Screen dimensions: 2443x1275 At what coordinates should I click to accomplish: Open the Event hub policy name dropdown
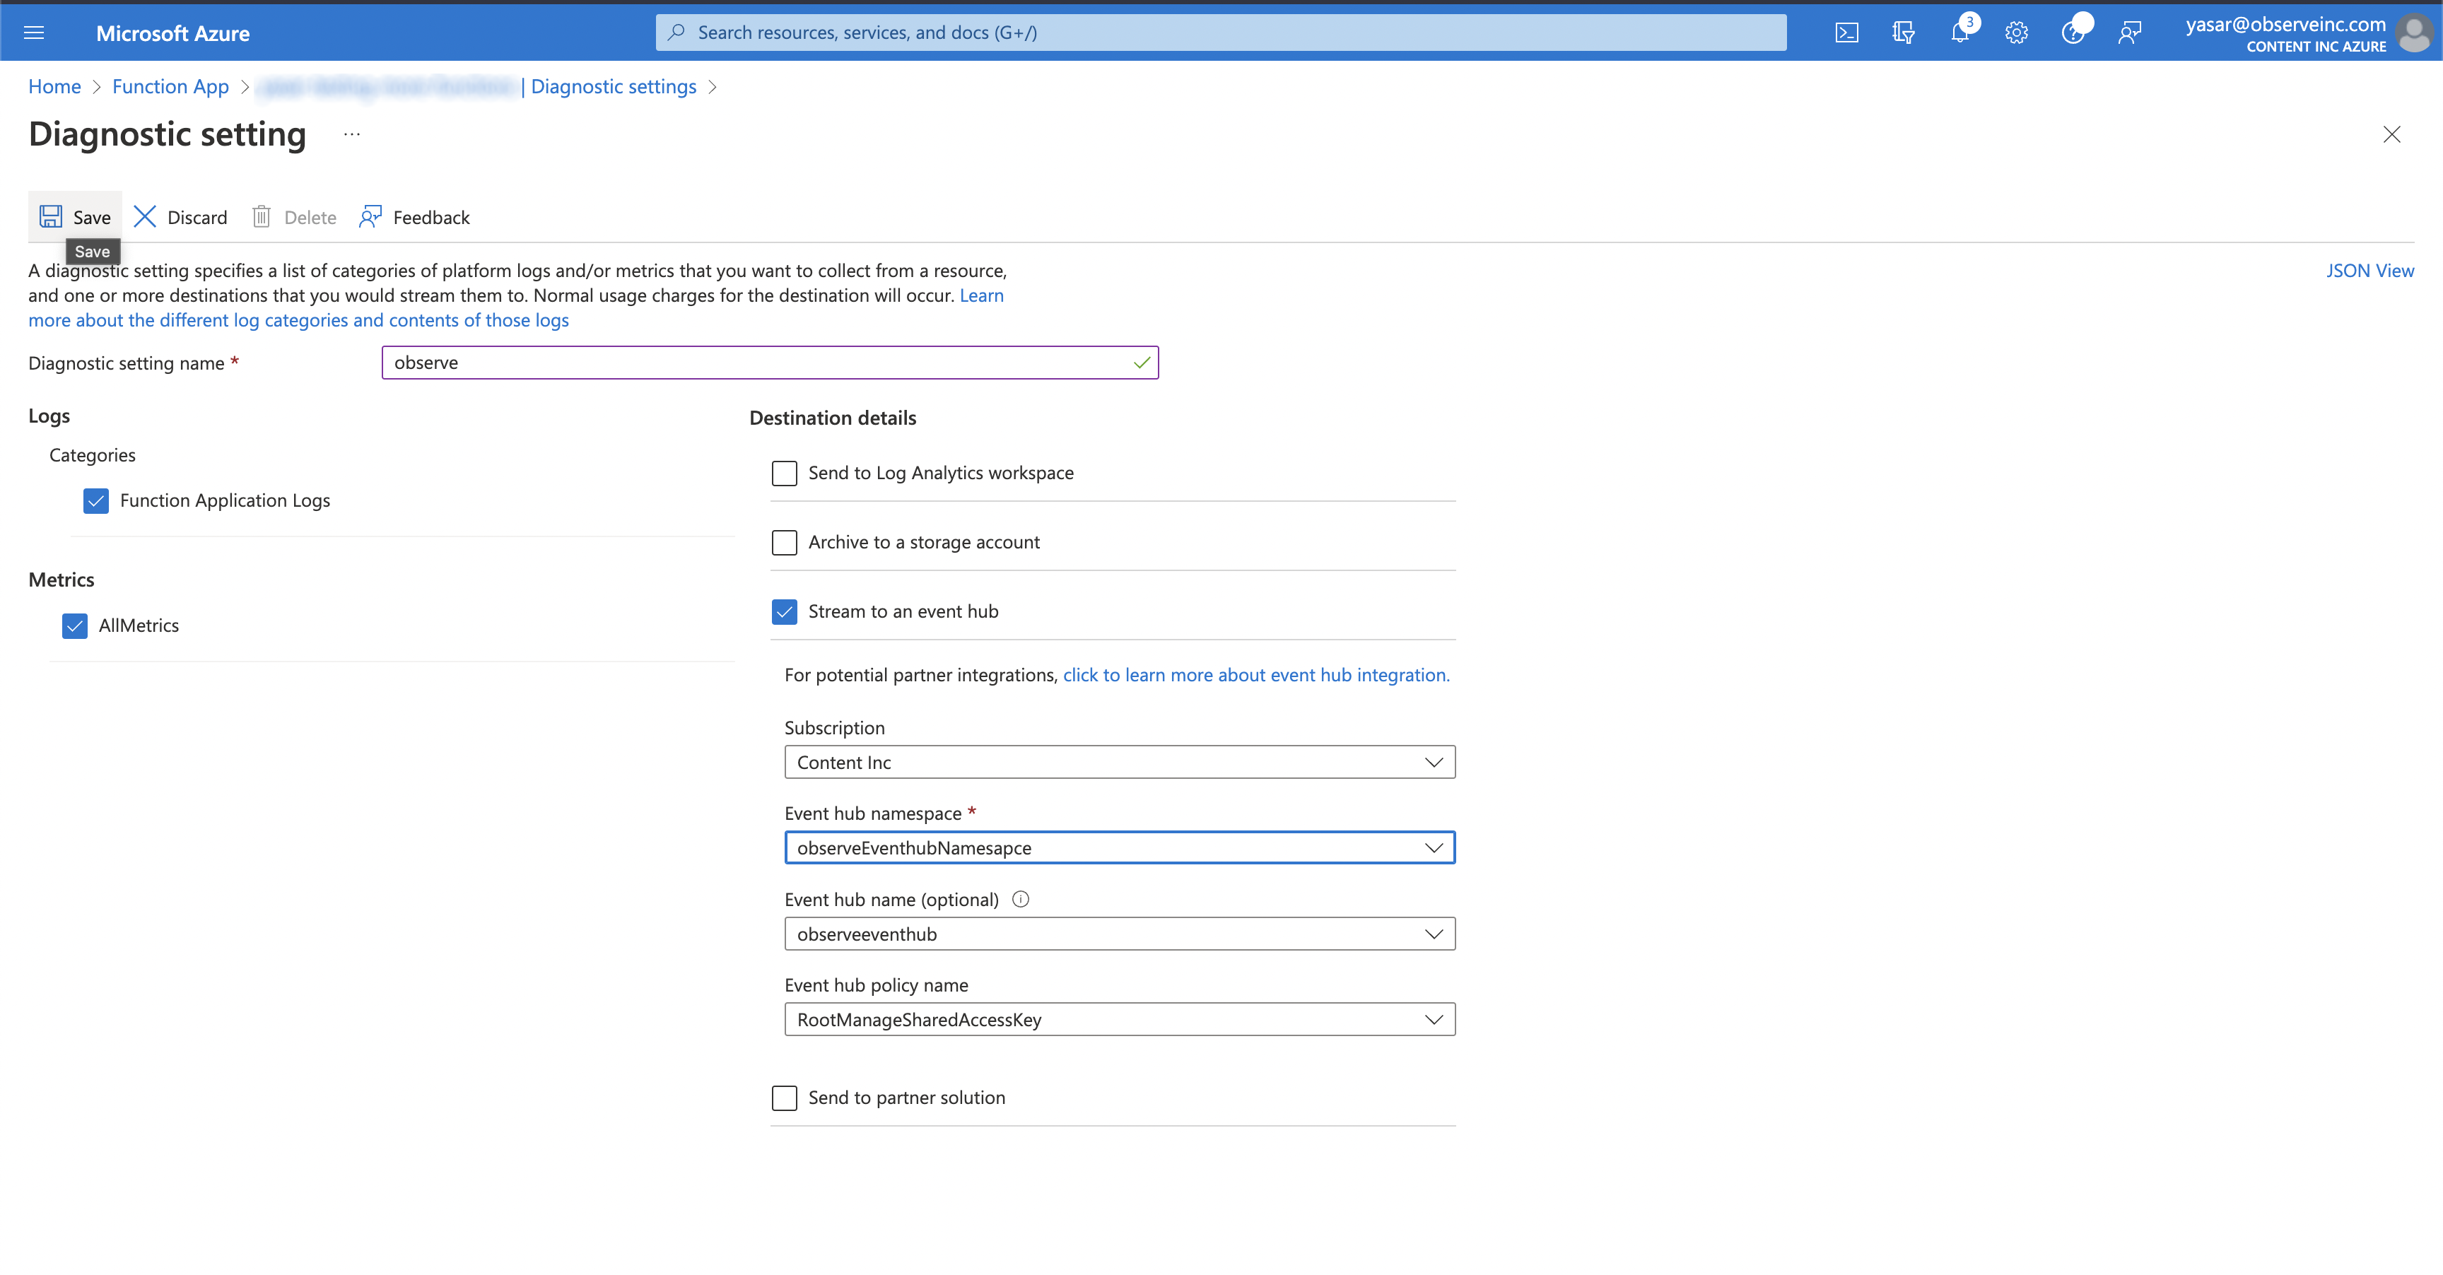pyautogui.click(x=1119, y=1019)
